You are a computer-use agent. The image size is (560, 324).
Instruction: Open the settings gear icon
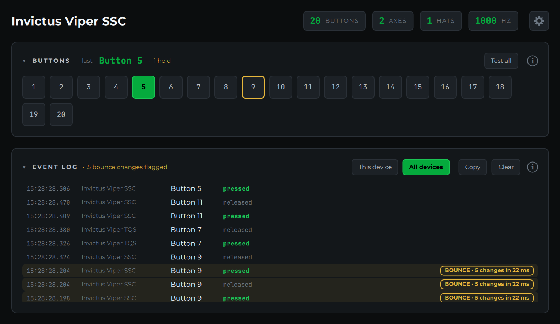pos(539,21)
